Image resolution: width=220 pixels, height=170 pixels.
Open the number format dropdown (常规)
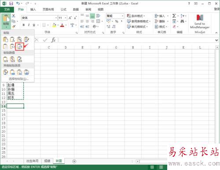pyautogui.click(x=122, y=16)
